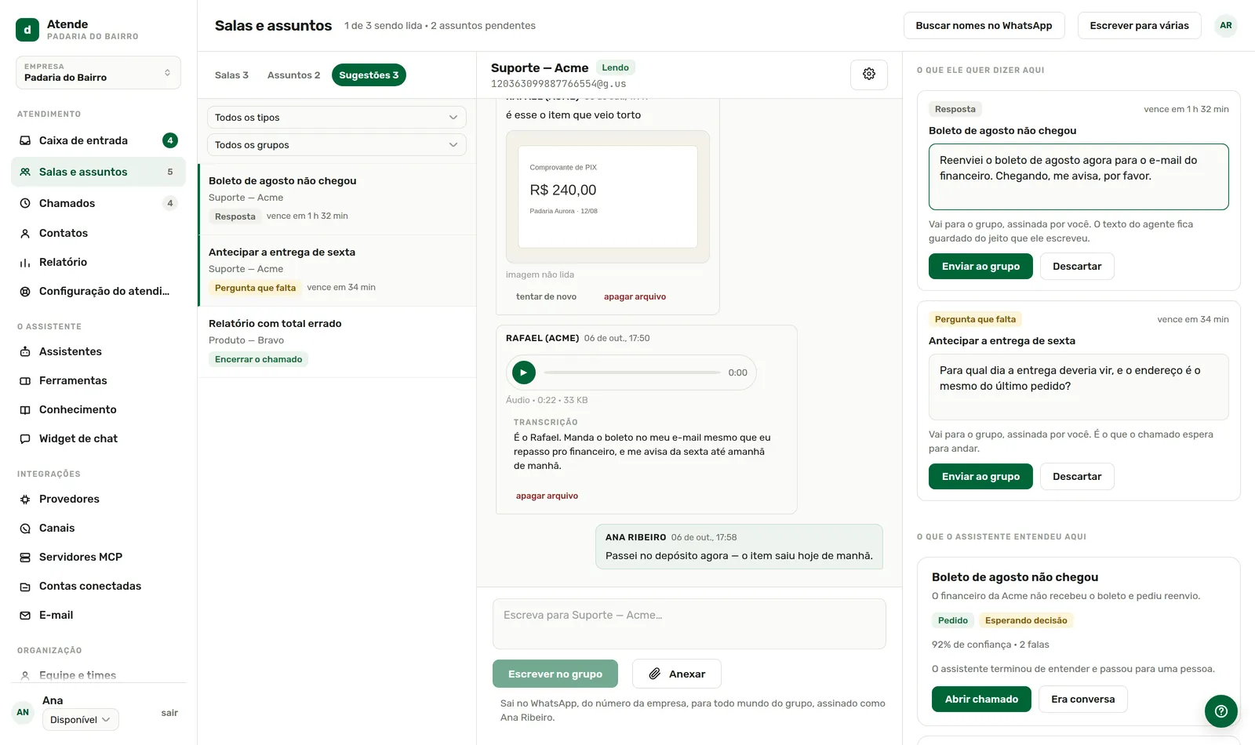Screen dimensions: 1255x745
Task: Switch to the Assuntos 2 tab
Action: coord(293,75)
